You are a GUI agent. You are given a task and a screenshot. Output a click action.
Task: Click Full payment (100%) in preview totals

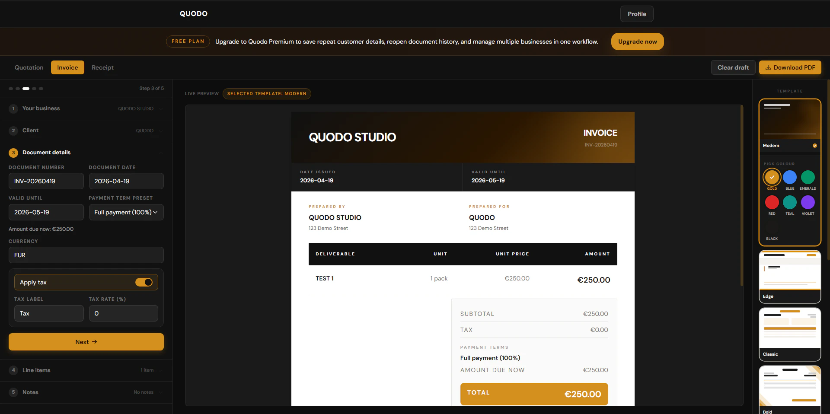(x=490, y=358)
